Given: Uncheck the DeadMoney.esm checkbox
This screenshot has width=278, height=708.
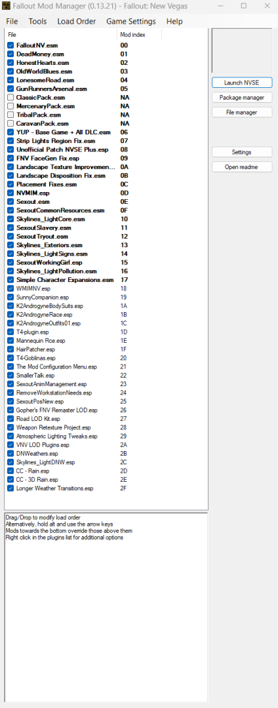Looking at the screenshot, I should point(10,54).
